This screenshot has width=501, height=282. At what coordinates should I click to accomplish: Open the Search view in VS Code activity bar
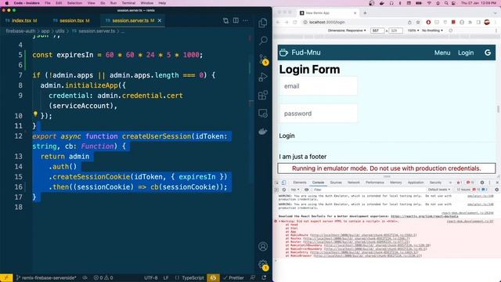coord(263,41)
